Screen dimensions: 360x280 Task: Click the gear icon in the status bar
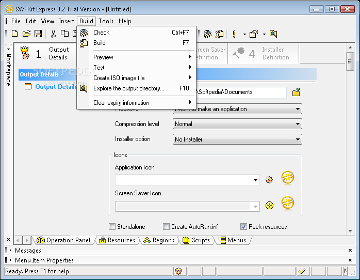pos(178,271)
